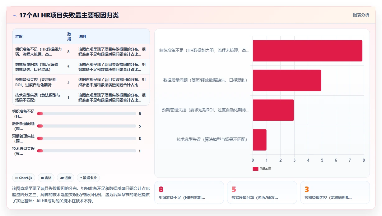This screenshot has height=216, width=382.
Task: Click the title 17个AI HR项目失败最主要根因归类
Action: 69,15
